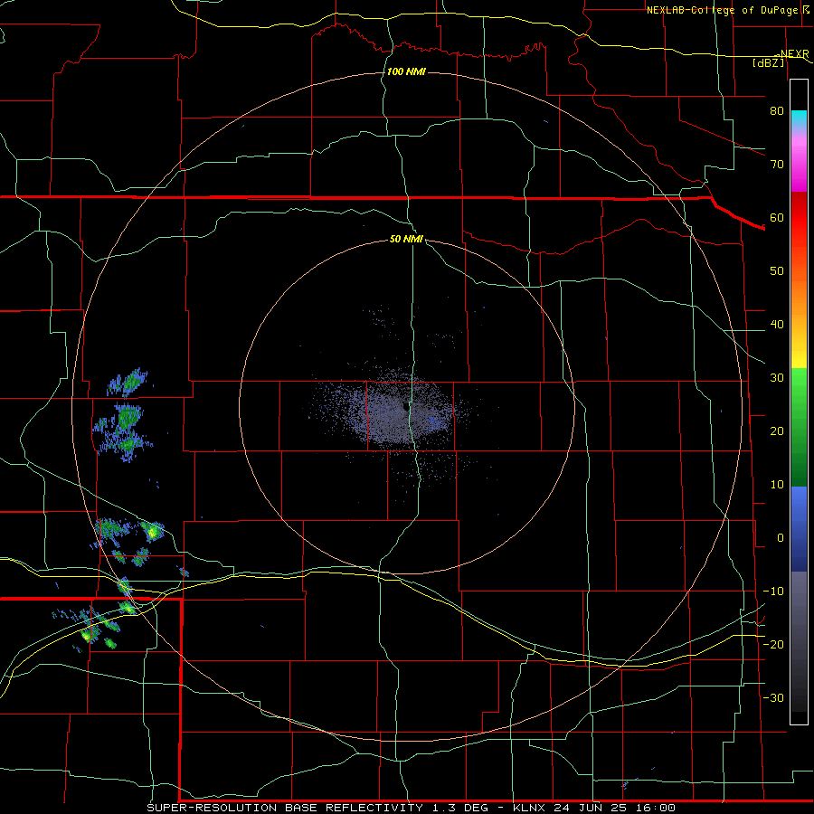Click the blue band of the color scale
The height and width of the screenshot is (814, 814).
pyautogui.click(x=799, y=527)
